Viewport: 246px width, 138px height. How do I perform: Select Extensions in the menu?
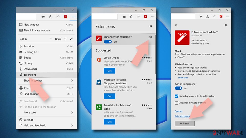click(x=46, y=75)
